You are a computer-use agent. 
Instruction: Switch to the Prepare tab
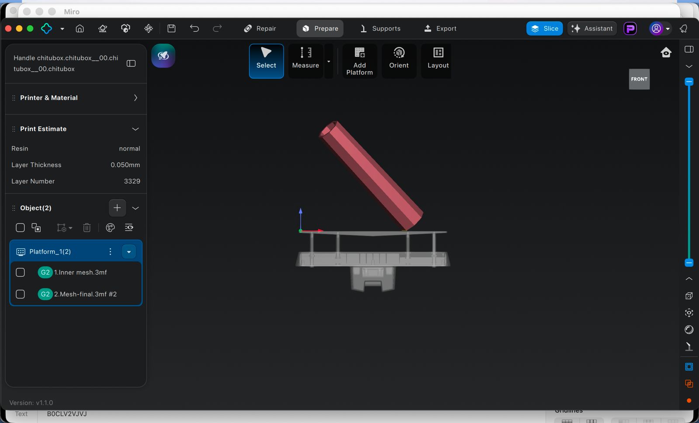[x=320, y=28]
